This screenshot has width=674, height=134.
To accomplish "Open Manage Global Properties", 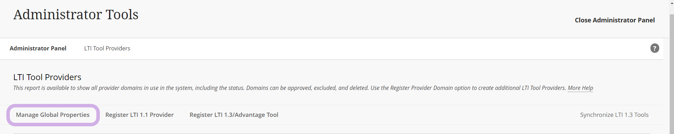I will pos(53,115).
